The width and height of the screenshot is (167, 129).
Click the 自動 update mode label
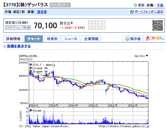(x=150, y=5)
